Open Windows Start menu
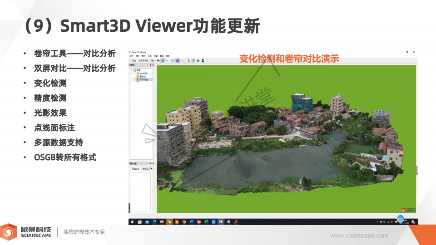Image resolution: width=436 pixels, height=245 pixels. (x=132, y=222)
